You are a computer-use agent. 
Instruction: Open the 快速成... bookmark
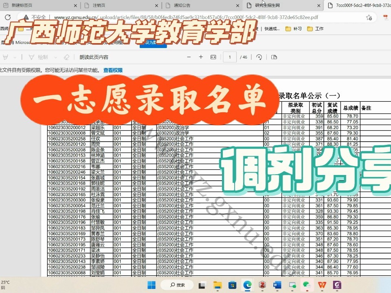[272, 28]
